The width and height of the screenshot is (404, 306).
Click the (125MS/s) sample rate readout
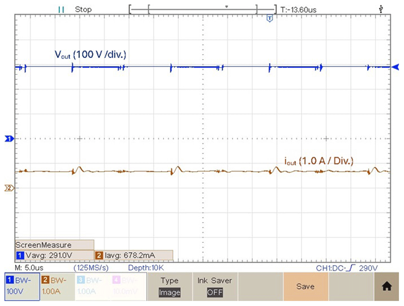pos(91,268)
